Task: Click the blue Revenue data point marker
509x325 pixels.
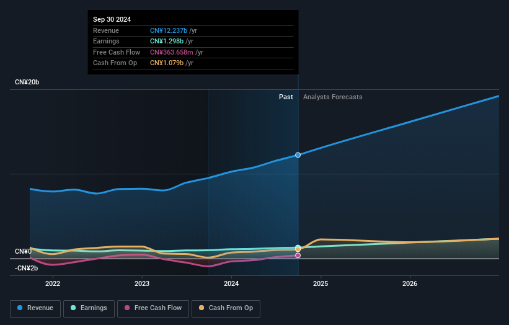Action: click(298, 155)
